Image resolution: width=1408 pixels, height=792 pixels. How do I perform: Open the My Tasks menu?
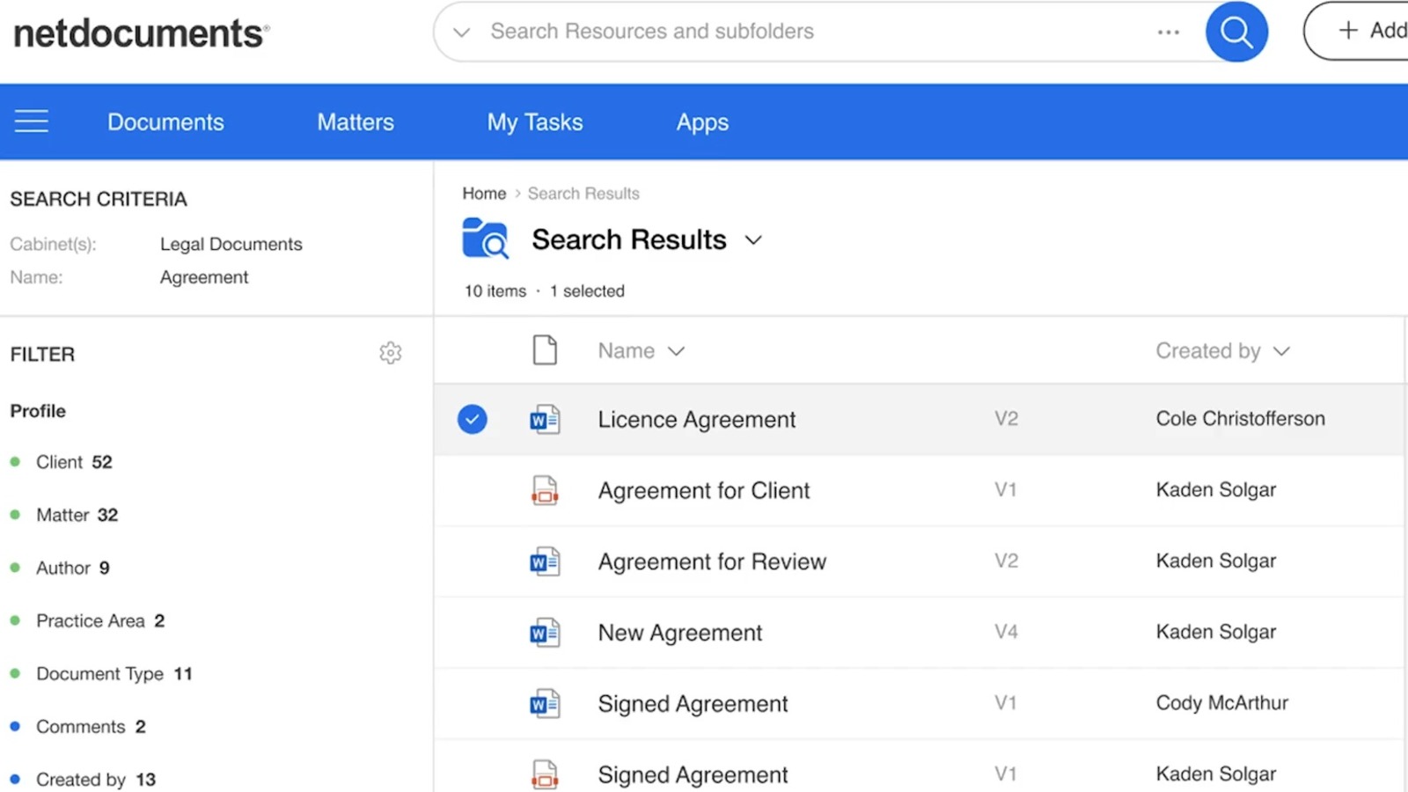[x=534, y=121]
